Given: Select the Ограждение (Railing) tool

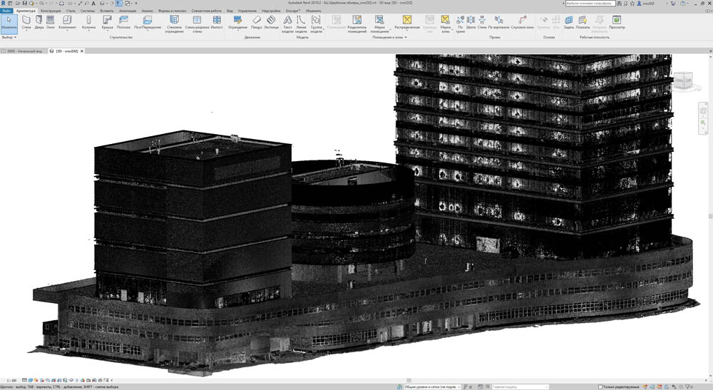Looking at the screenshot, I should [x=238, y=22].
